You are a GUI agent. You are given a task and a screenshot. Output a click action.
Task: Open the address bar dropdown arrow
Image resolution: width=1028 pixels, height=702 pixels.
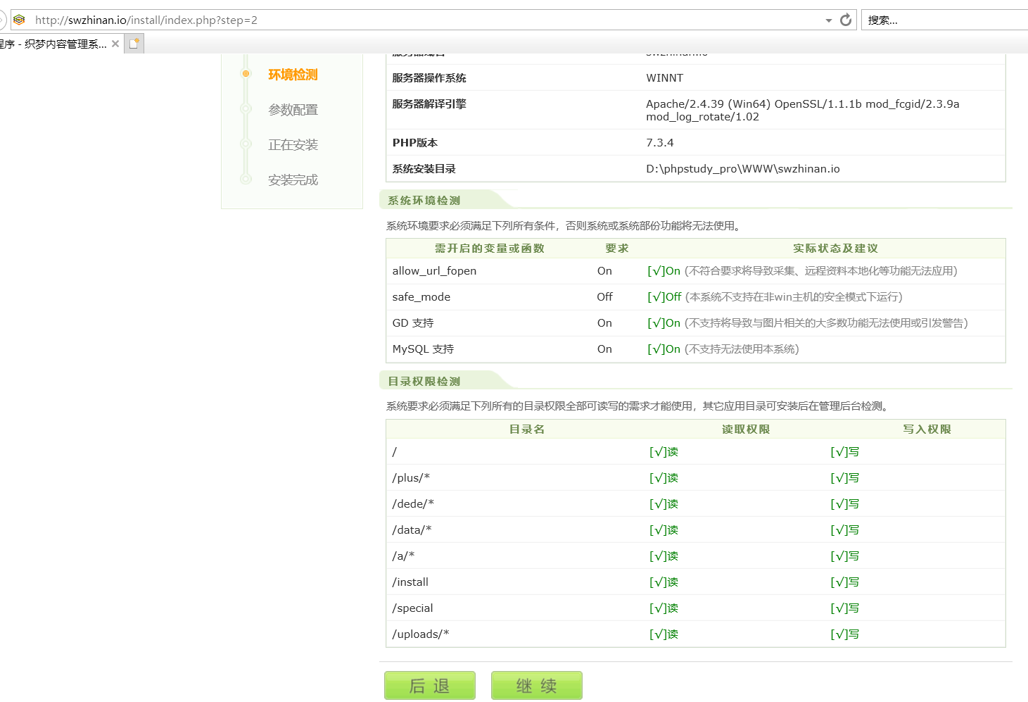pyautogui.click(x=828, y=20)
